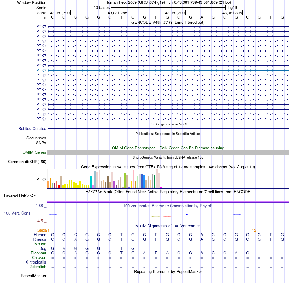
Task: Click the orange Gaps label
Action: coord(41,230)
